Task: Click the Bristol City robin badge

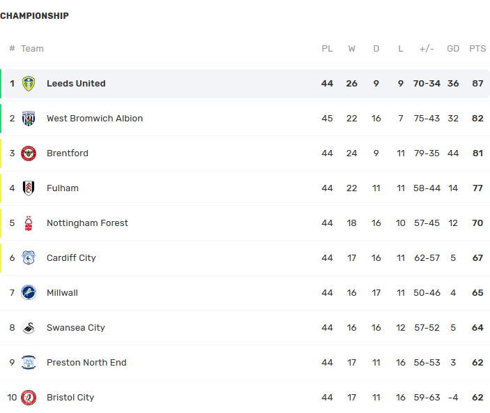Action: [29, 398]
